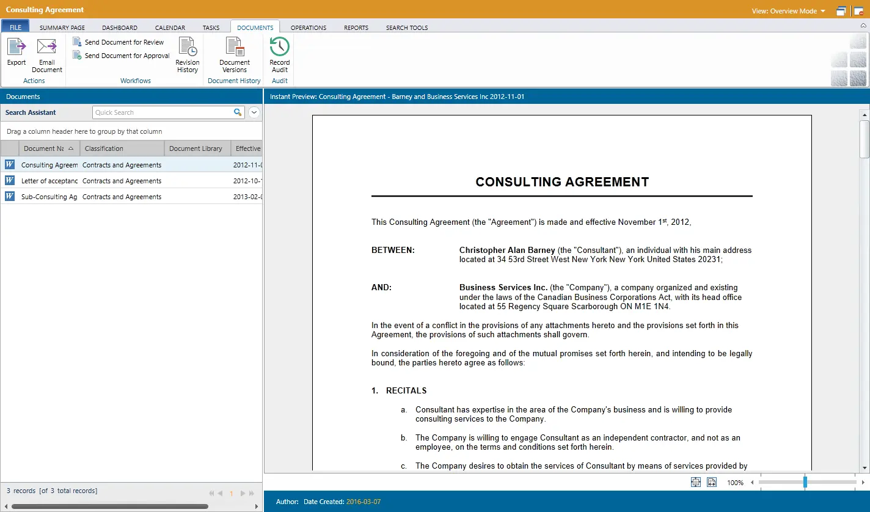Click the Export document icon
Screen dimensions: 870x512
click(x=16, y=48)
